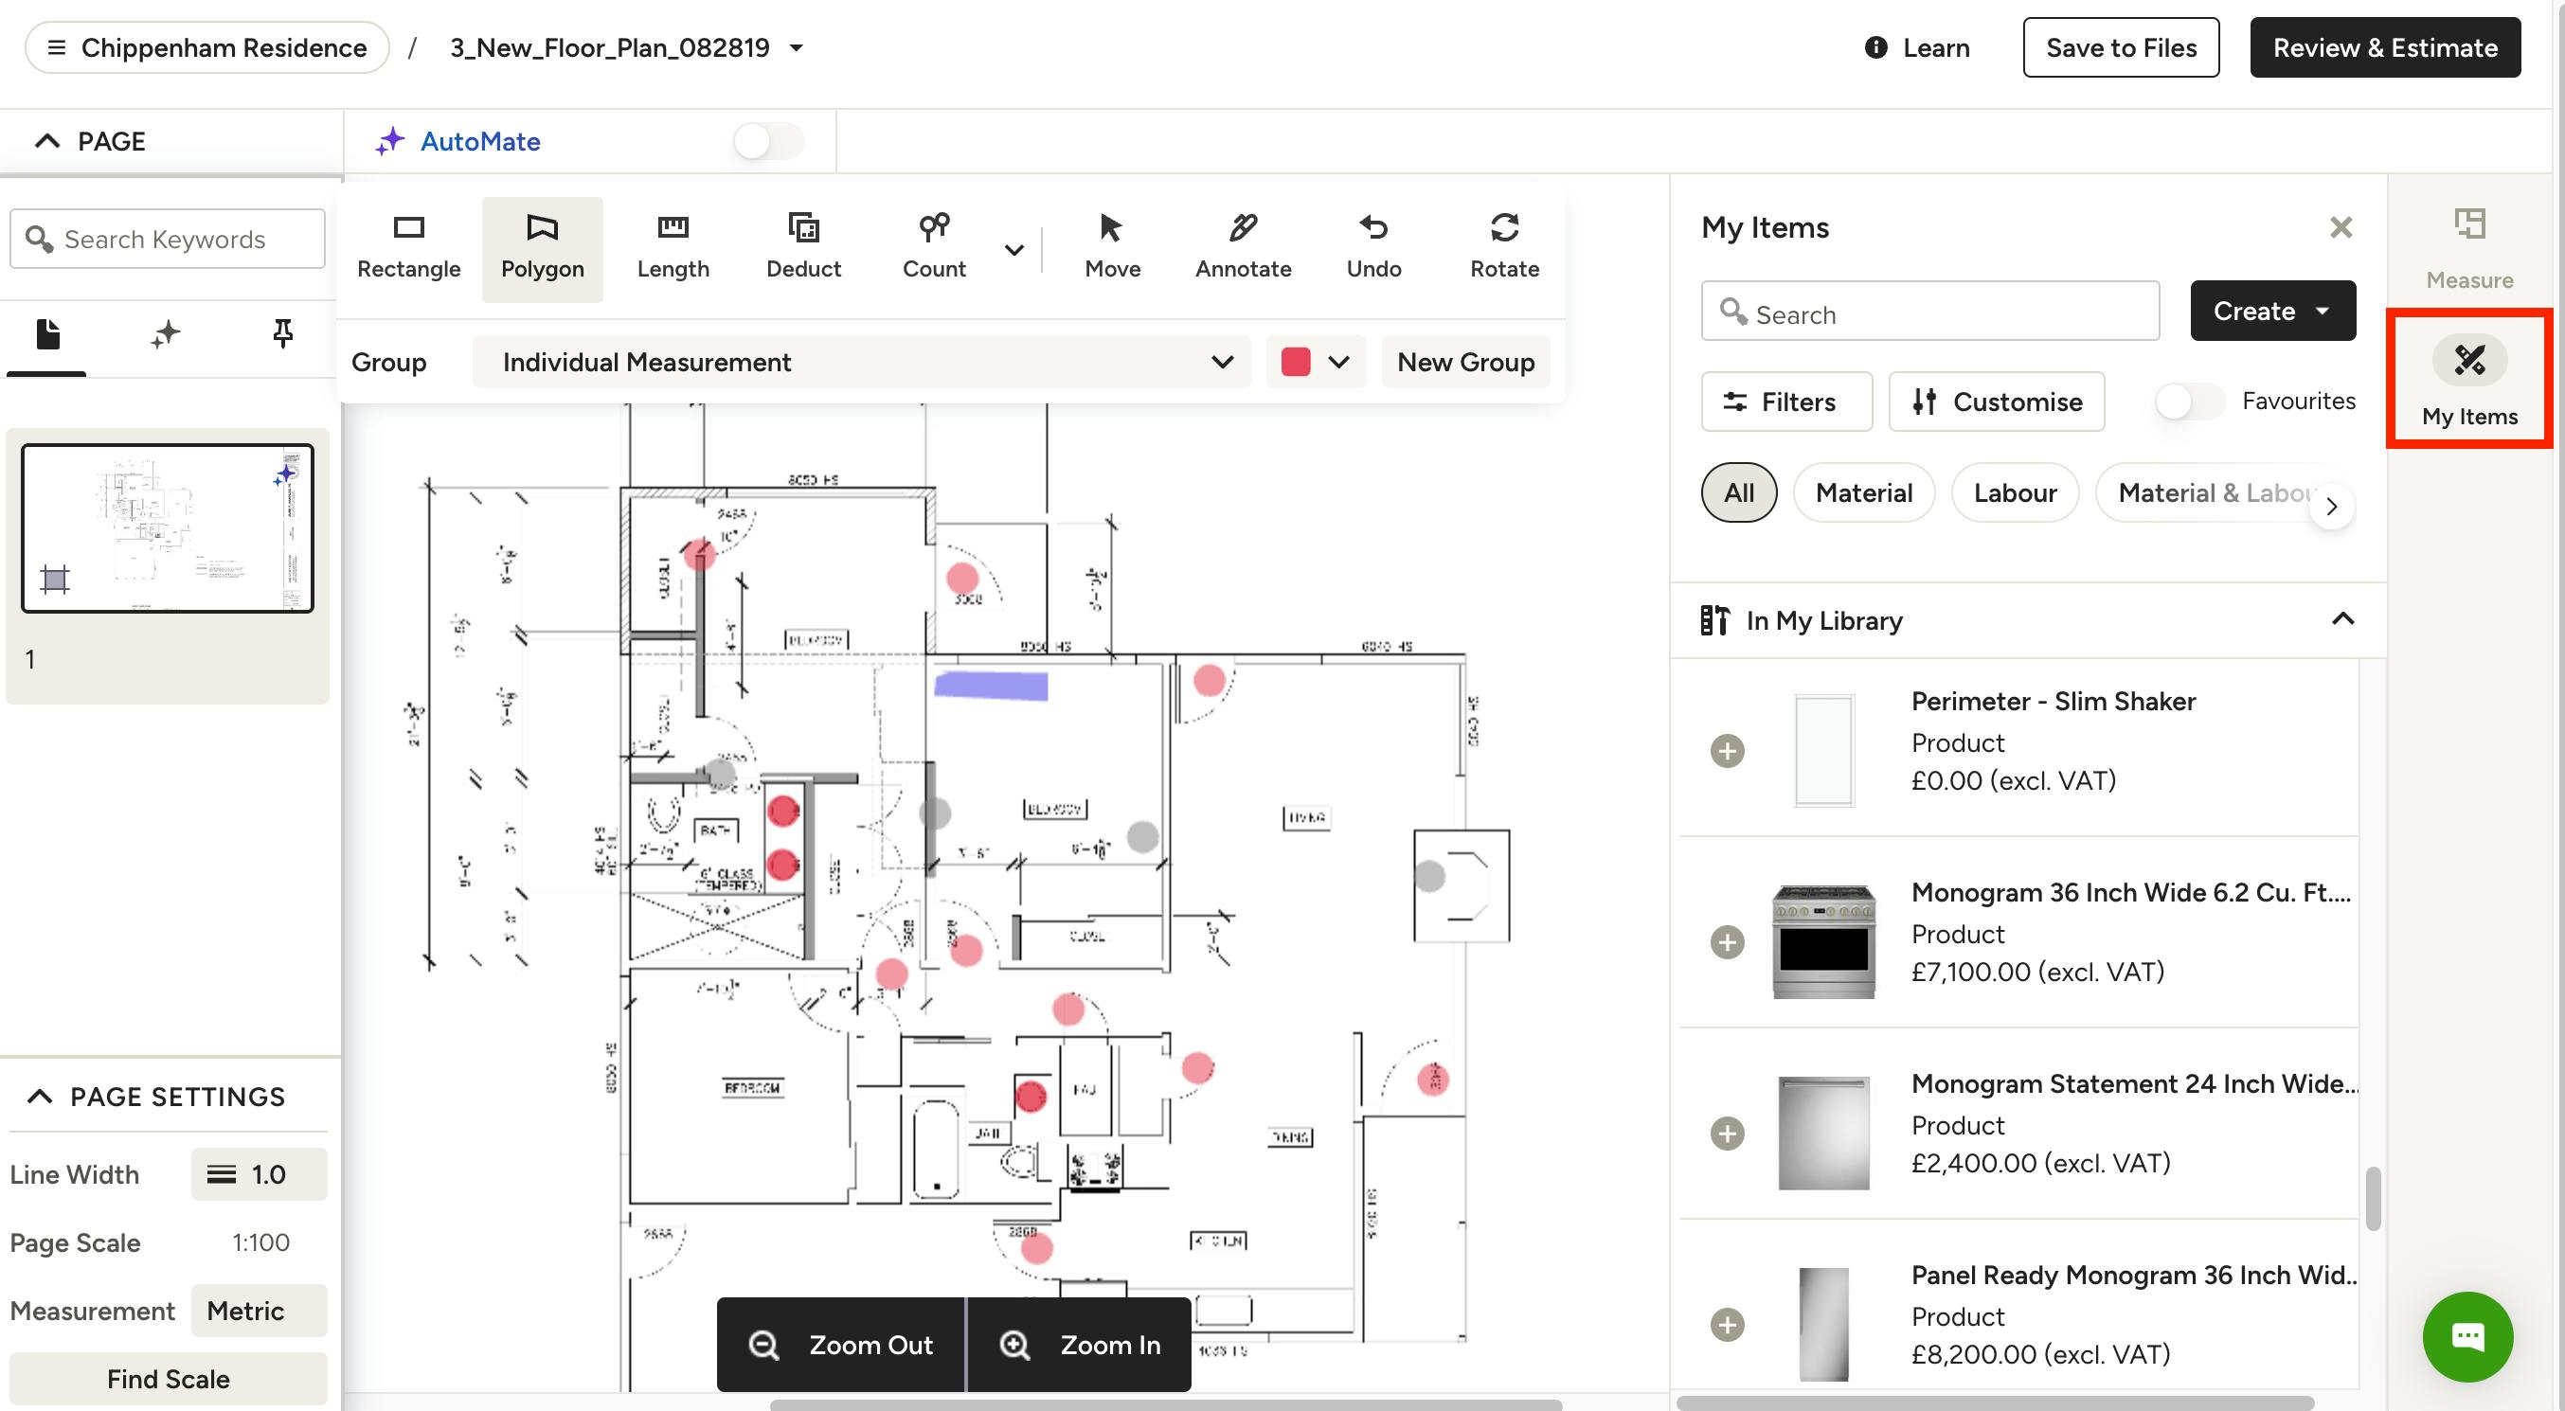Switch to the AutoMate sparkle tab
The width and height of the screenshot is (2565, 1411).
click(166, 335)
